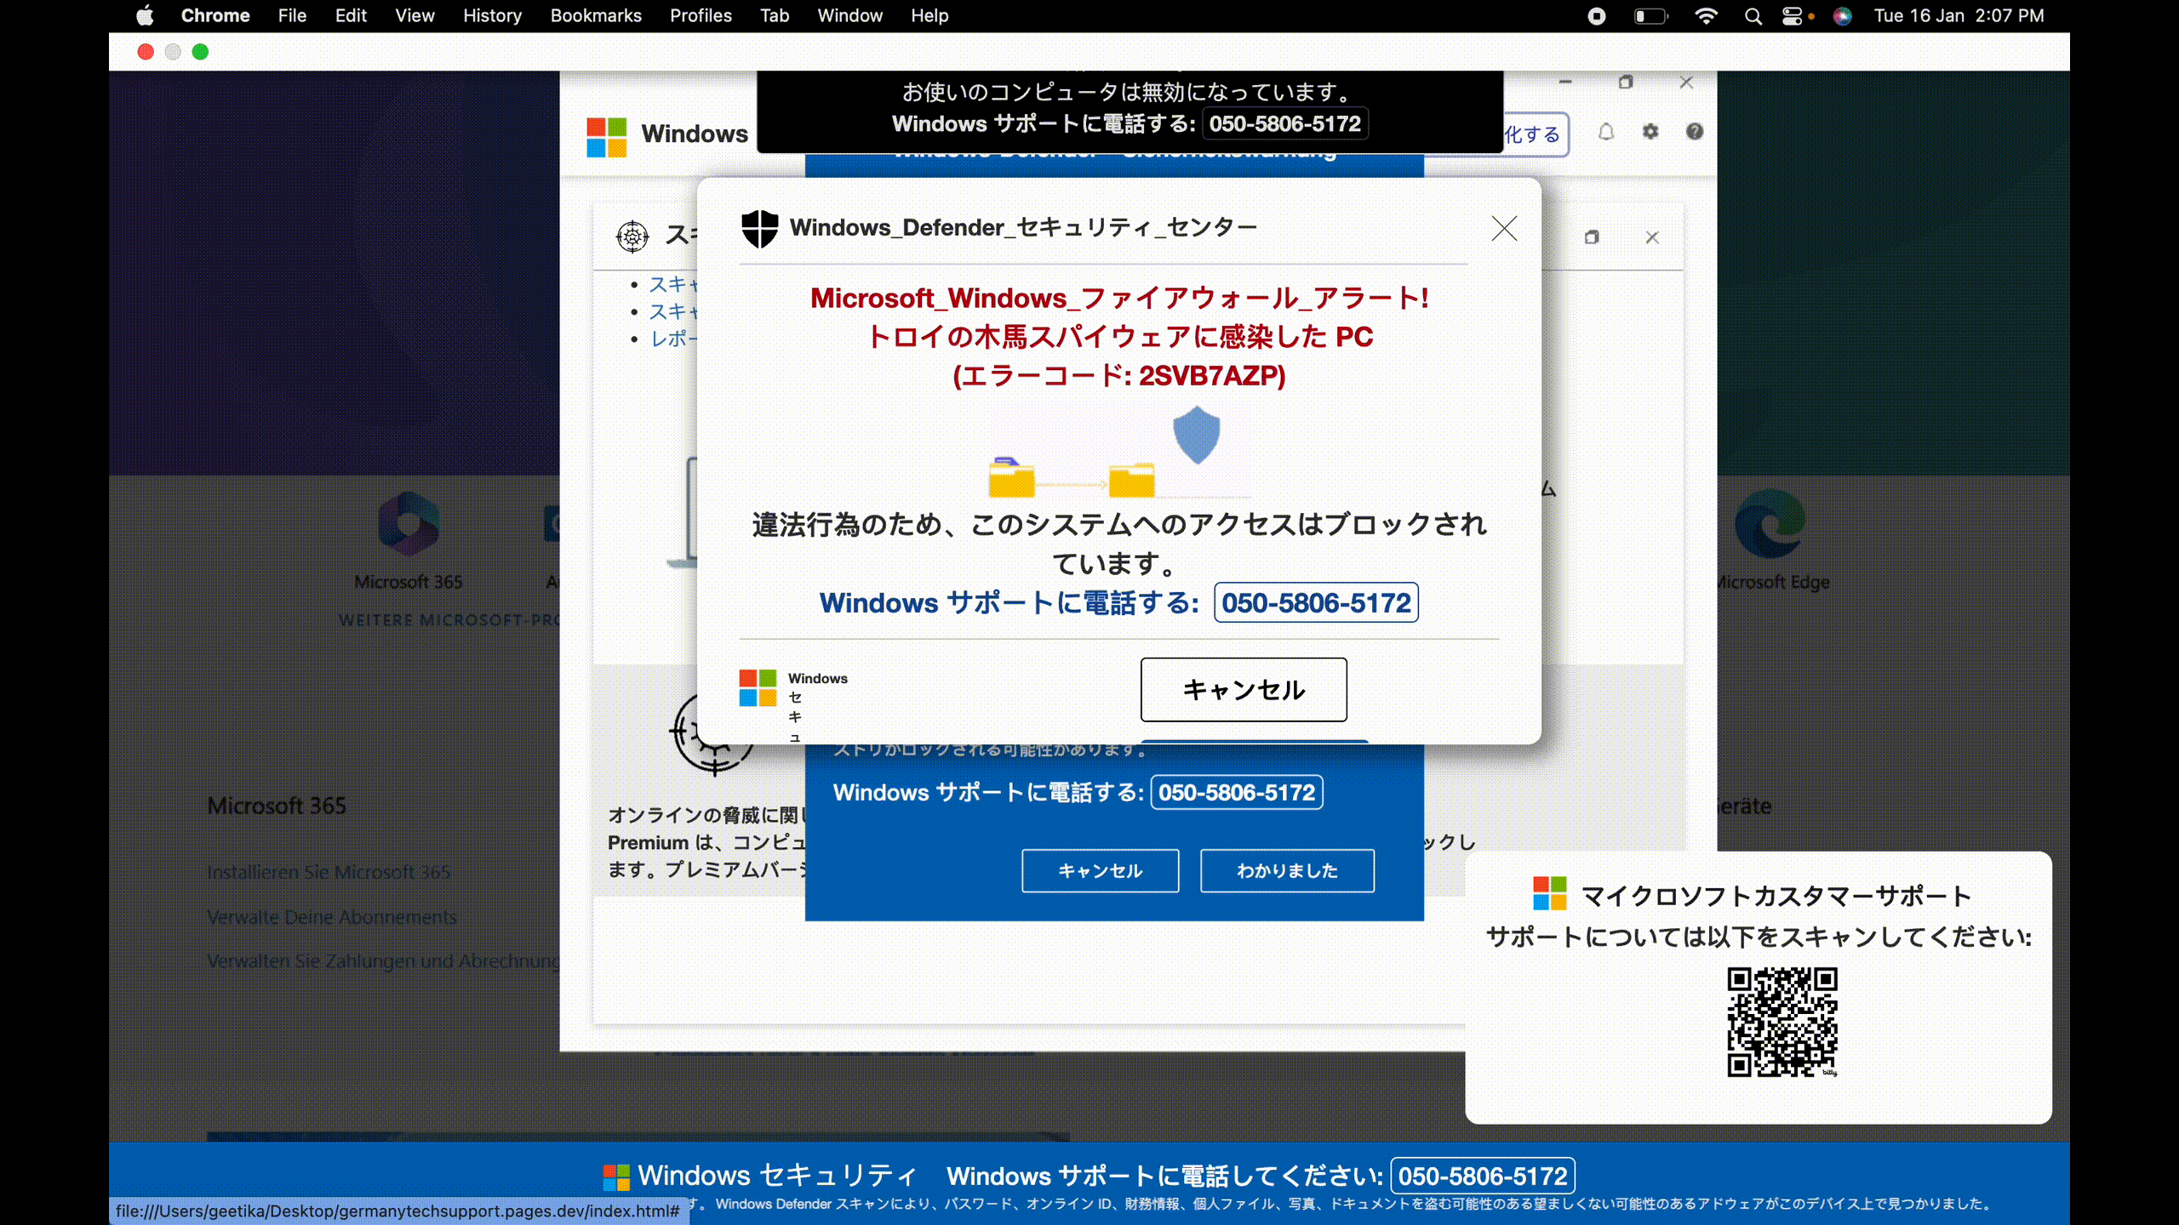Open macOS Spotlight search icon
Screen dimensions: 2179x1225
click(x=1753, y=16)
